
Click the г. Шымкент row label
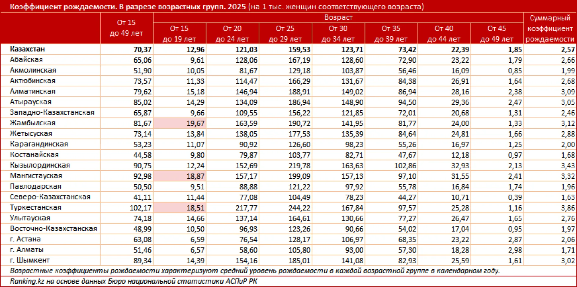(x=29, y=260)
